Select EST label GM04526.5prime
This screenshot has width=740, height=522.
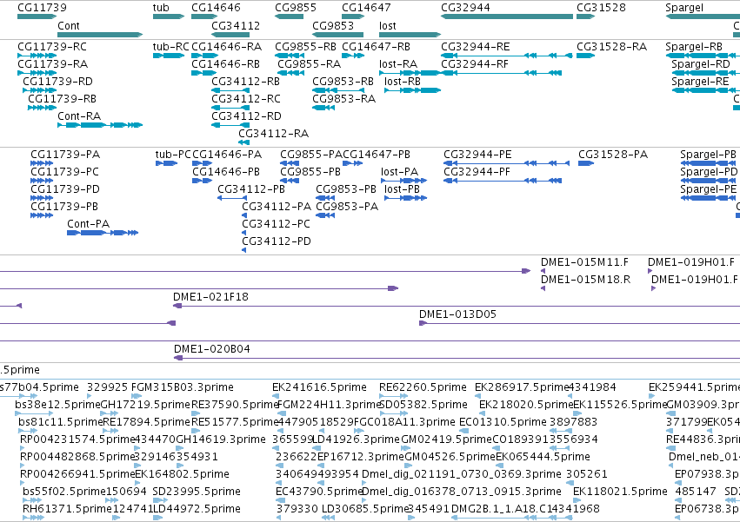click(450, 457)
